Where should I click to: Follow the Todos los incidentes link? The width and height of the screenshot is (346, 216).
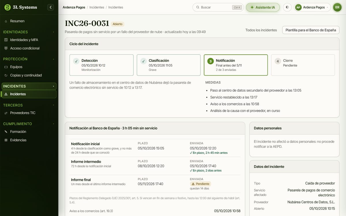point(261,30)
